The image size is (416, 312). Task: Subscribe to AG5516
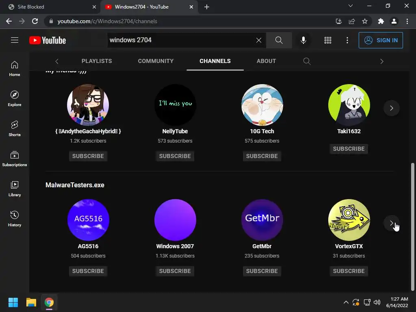point(88,271)
